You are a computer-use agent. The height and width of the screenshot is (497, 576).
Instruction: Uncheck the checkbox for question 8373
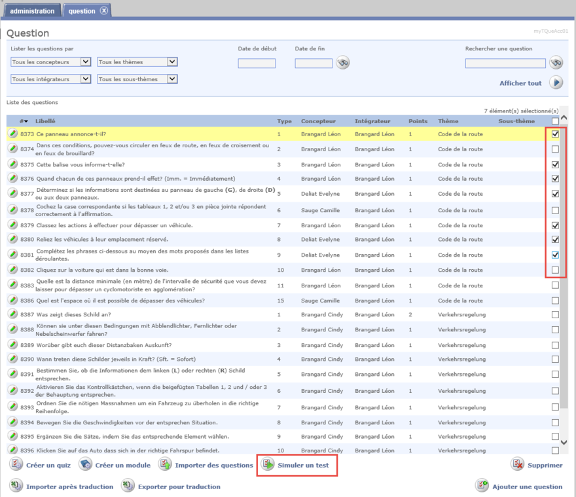coord(555,134)
